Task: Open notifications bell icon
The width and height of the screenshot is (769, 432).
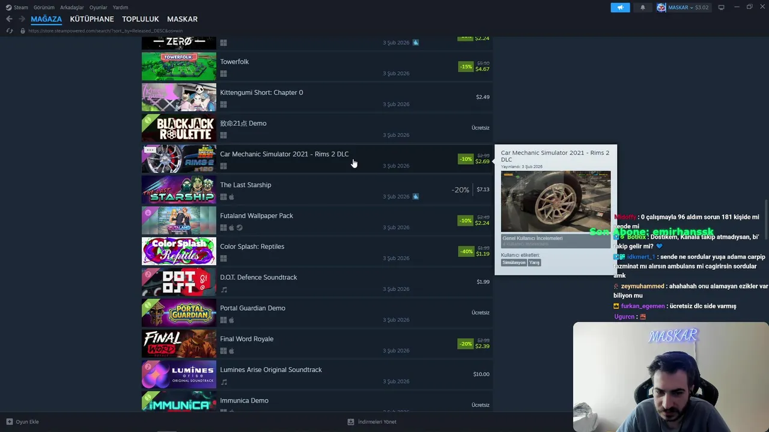Action: [x=642, y=7]
